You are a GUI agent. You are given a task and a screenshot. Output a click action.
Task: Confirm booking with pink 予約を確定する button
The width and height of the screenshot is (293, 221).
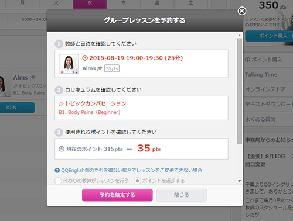coord(117,195)
